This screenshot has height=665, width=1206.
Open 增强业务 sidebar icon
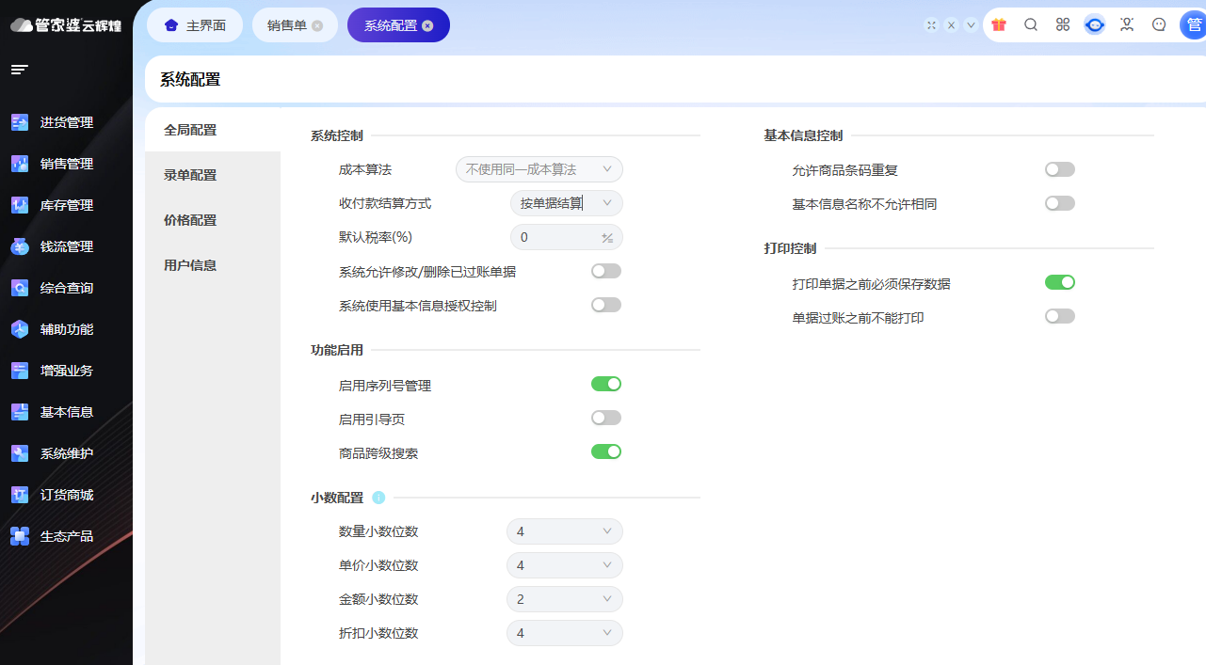[x=20, y=371]
